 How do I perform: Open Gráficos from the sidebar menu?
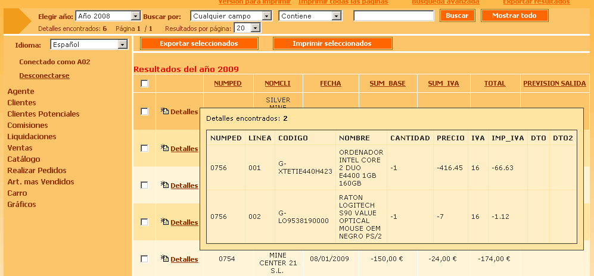click(21, 204)
